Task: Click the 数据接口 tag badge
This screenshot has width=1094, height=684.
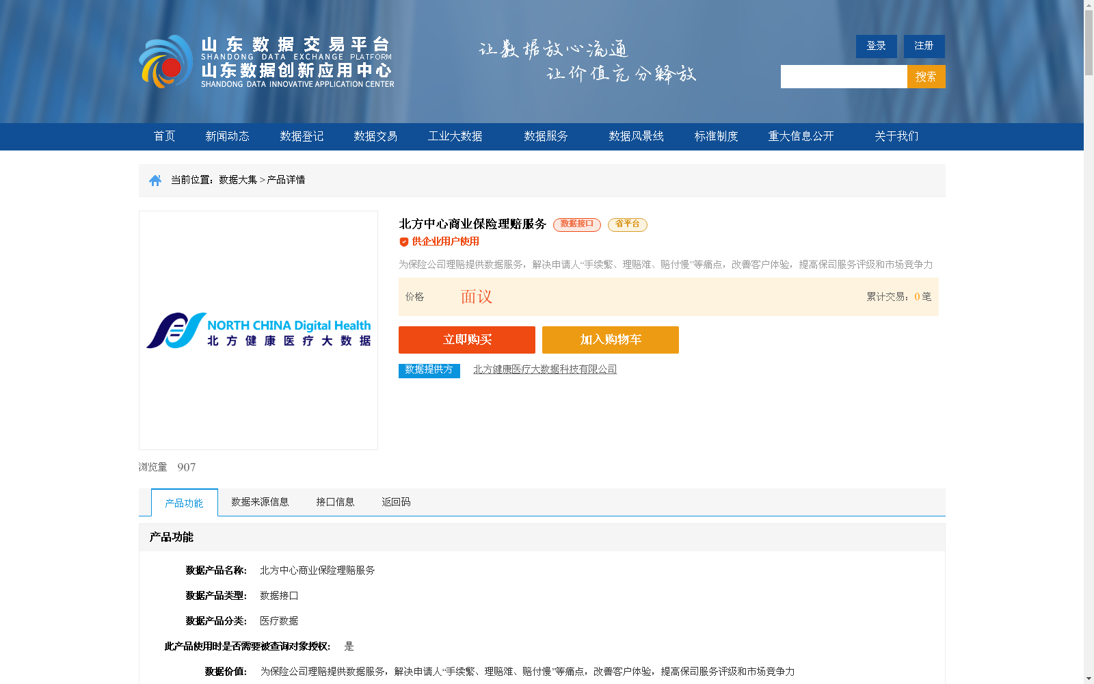Action: 577,224
